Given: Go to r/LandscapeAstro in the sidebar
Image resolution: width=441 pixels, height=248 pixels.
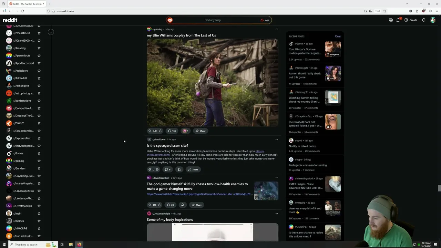Looking at the screenshot, I should pos(23,191).
